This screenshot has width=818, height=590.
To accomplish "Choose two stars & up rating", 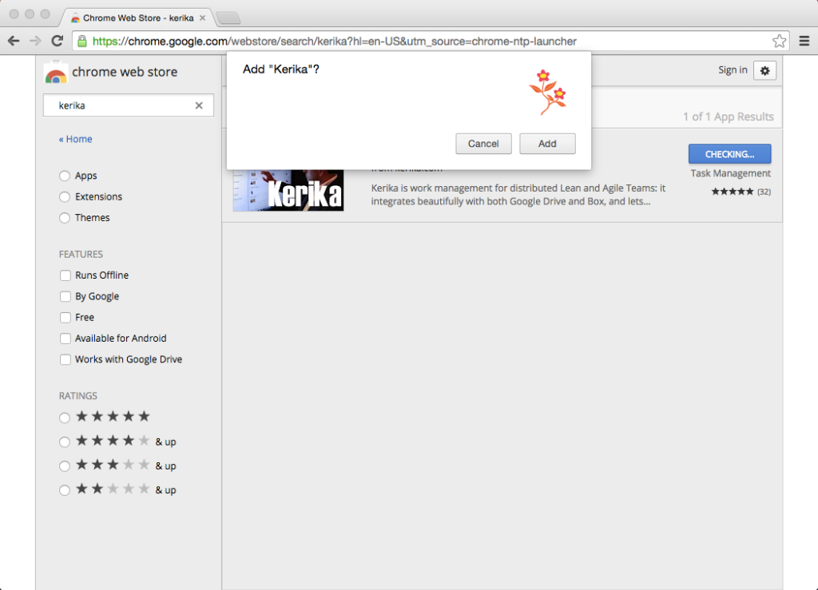I will click(x=65, y=490).
